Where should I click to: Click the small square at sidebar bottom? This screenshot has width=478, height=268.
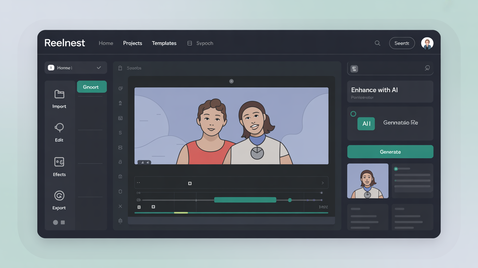point(63,222)
